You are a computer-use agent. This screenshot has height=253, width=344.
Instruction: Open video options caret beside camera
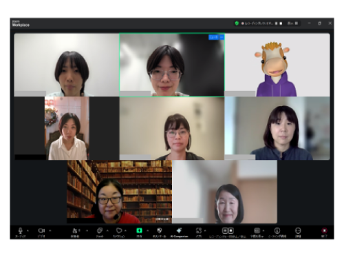[x=50, y=230]
